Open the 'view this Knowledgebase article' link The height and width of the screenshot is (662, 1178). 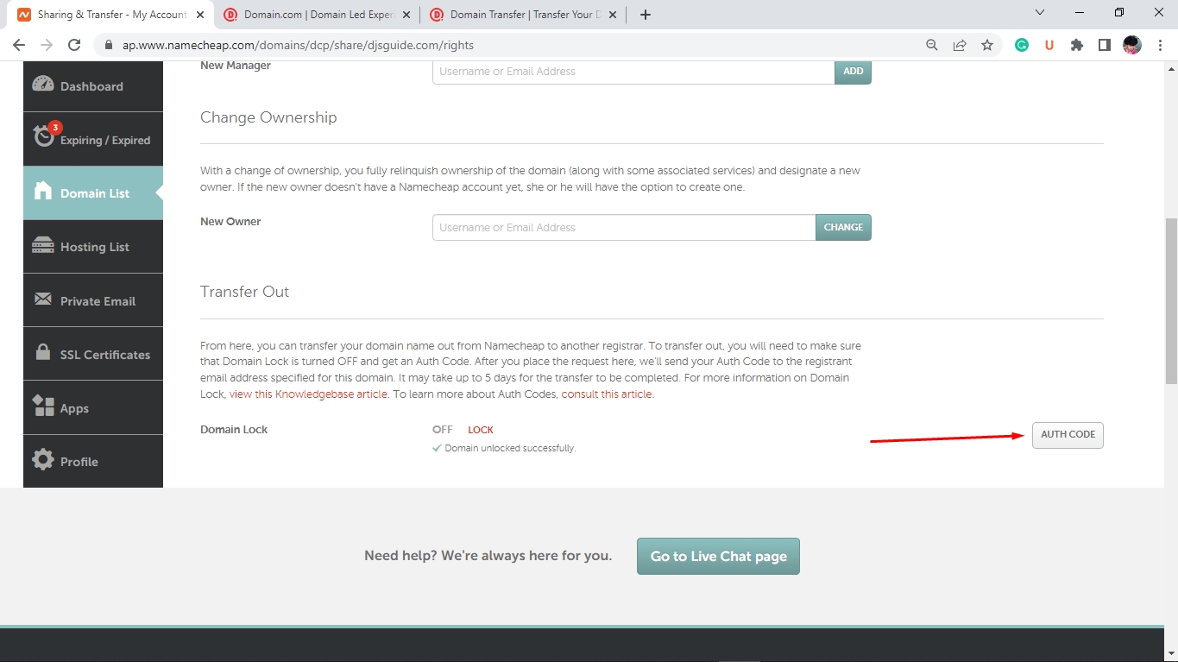(308, 394)
